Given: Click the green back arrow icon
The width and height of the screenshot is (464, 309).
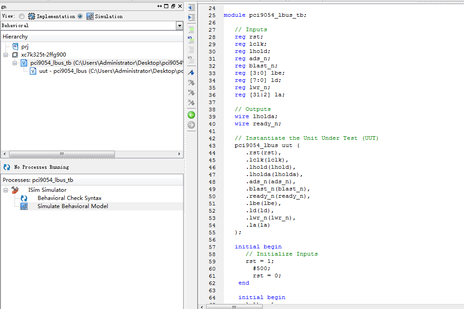Looking at the screenshot, I should pyautogui.click(x=191, y=115).
